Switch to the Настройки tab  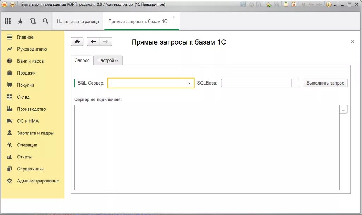click(108, 60)
